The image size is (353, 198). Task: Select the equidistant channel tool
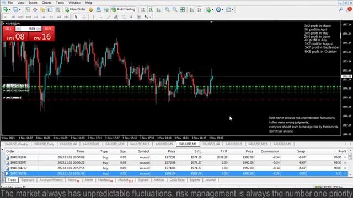tap(116, 17)
